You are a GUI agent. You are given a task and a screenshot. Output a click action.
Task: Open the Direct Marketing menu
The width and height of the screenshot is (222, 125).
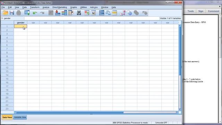click(x=60, y=7)
